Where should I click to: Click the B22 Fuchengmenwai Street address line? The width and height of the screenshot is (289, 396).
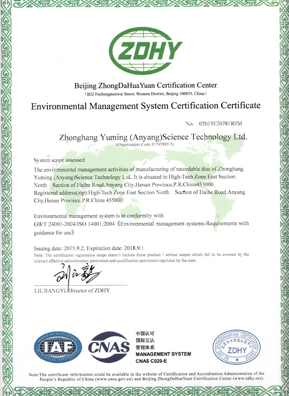145,94
